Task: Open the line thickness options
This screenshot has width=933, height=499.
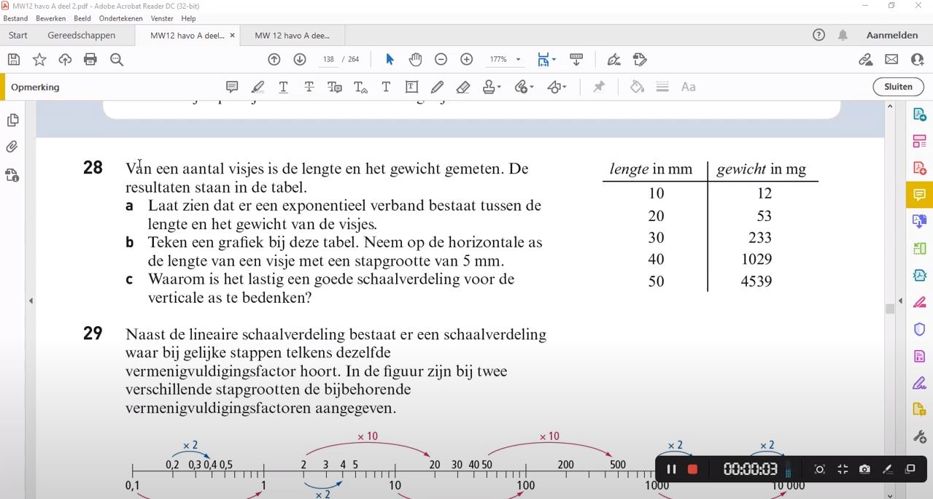Action: pos(662,87)
